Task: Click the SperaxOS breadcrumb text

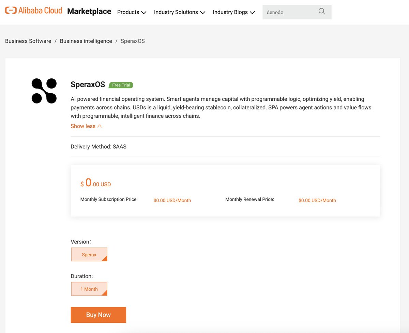Action: point(133,41)
